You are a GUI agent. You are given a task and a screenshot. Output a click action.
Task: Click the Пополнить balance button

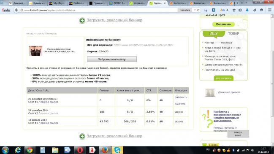223,24
